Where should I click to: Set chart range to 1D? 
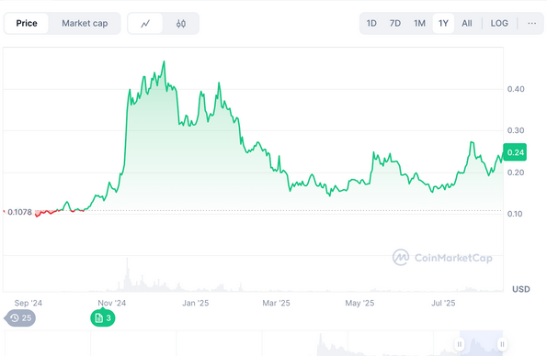coord(371,23)
